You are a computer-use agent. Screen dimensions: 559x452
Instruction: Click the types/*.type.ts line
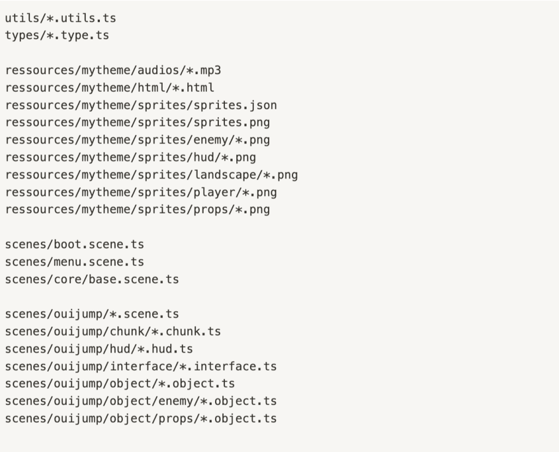point(57,35)
